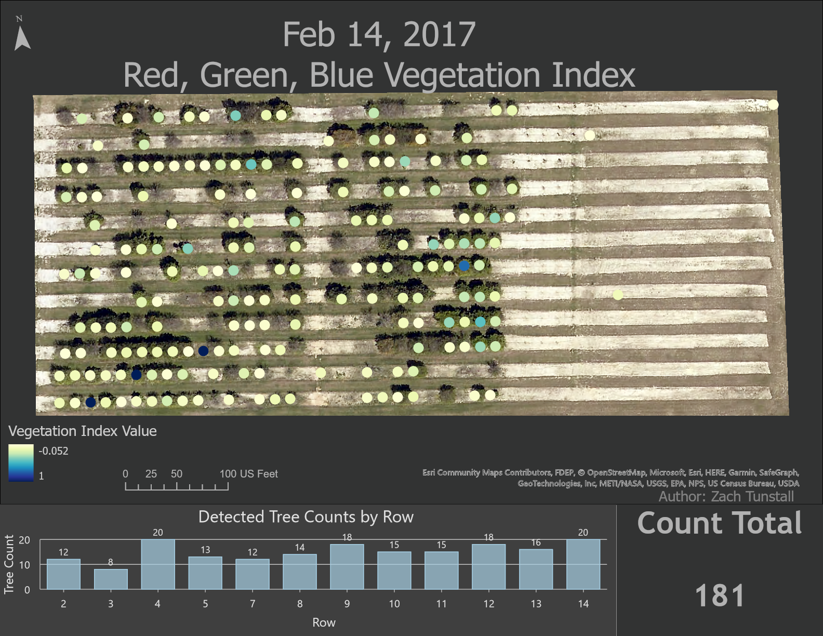Click the total count number 181

tap(720, 595)
